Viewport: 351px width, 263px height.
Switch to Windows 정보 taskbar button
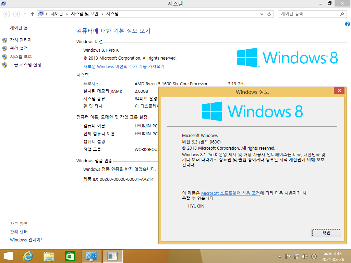[x=112, y=256]
